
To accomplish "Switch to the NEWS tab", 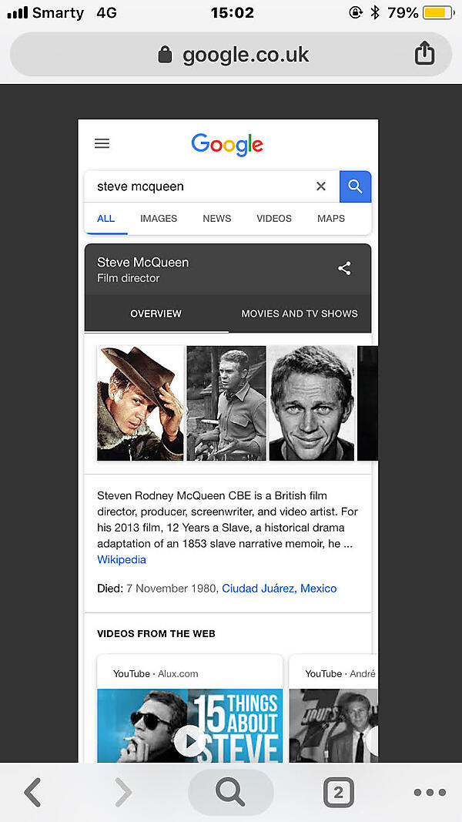I will pos(217,219).
